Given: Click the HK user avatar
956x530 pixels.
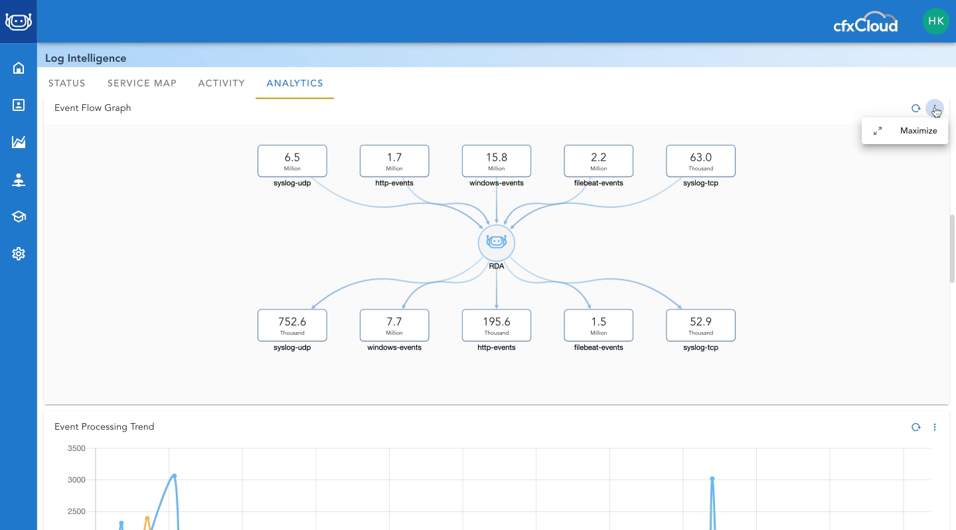Looking at the screenshot, I should [936, 21].
